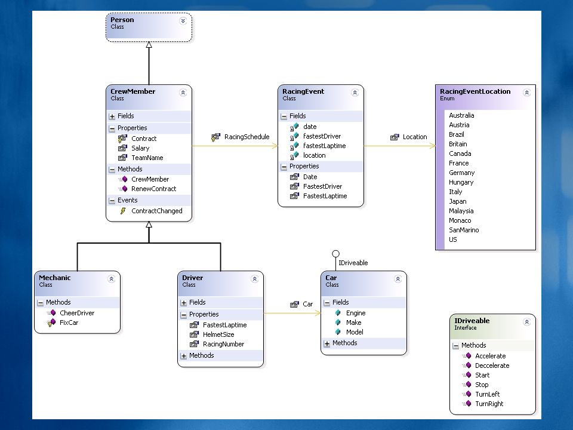Click the Deccelerate method icon
573x430 pixels.
pos(467,365)
